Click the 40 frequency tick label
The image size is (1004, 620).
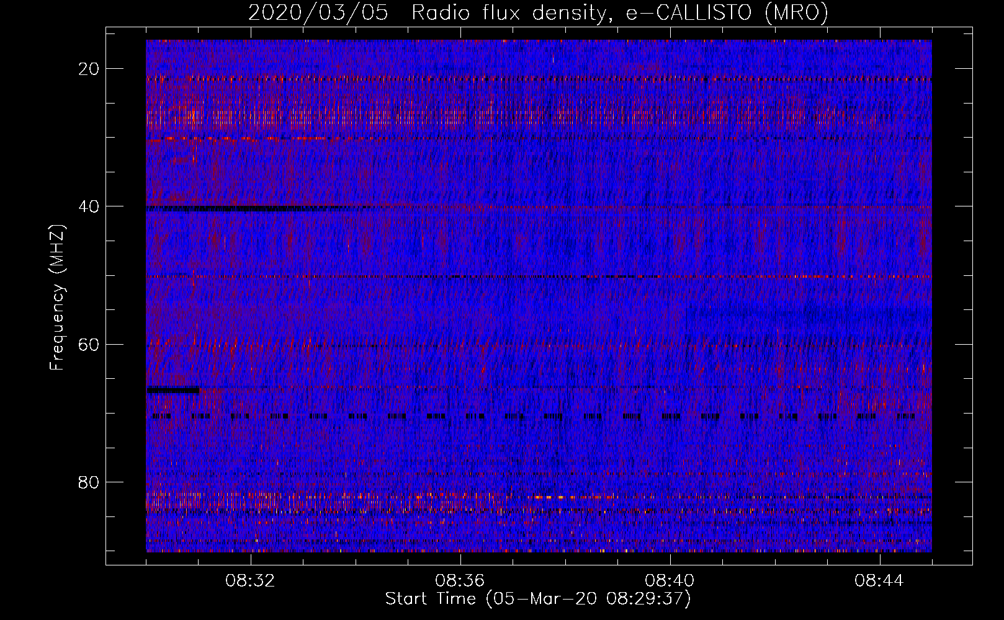(89, 206)
